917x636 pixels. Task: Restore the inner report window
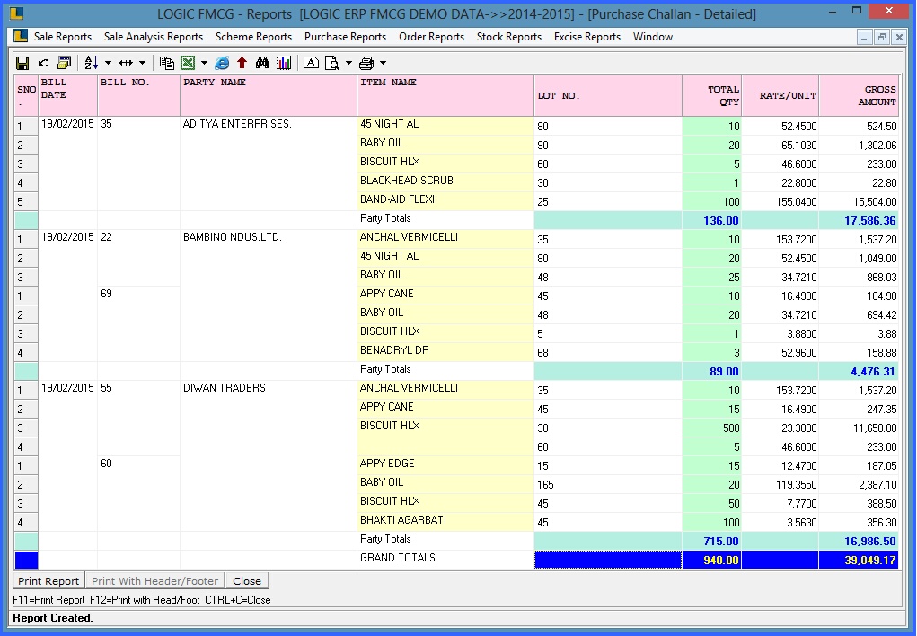point(882,38)
